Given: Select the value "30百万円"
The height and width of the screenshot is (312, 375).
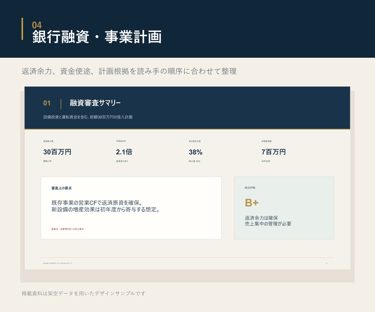Looking at the screenshot, I should 57,152.
